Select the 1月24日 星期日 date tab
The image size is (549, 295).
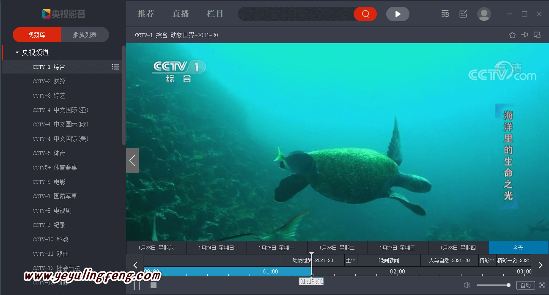point(217,248)
